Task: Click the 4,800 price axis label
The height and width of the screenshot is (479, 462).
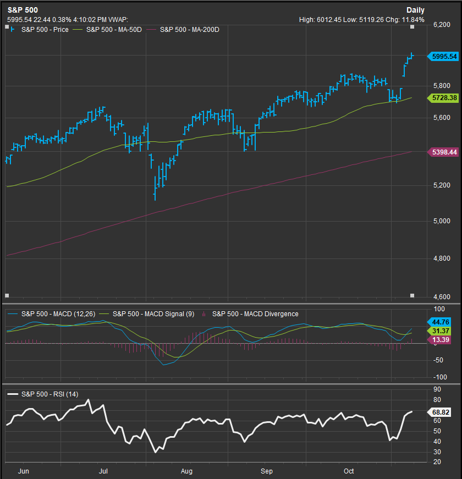Action: [x=442, y=258]
